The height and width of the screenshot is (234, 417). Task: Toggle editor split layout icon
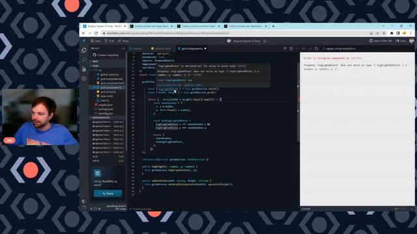click(291, 49)
